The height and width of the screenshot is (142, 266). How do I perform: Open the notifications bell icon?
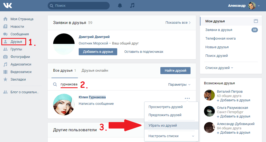click(120, 5)
